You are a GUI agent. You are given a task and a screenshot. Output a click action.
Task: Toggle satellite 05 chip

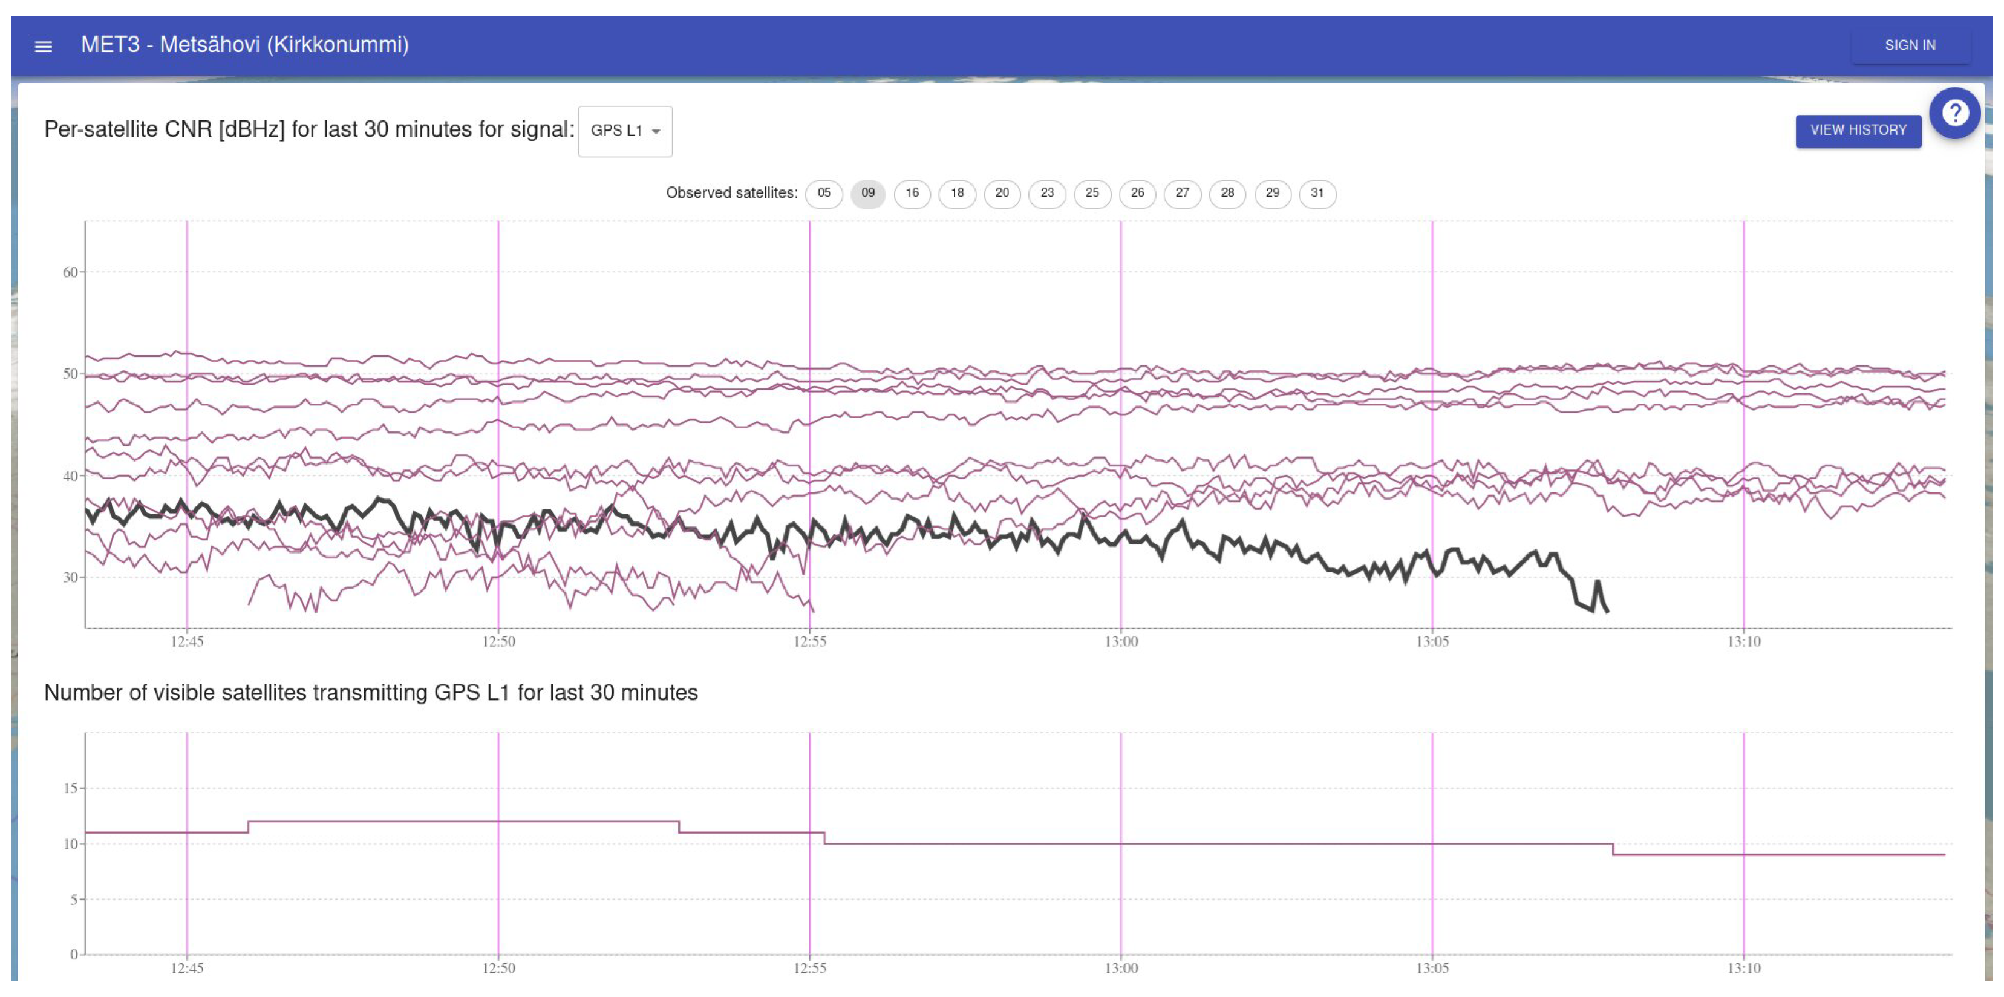pyautogui.click(x=824, y=193)
